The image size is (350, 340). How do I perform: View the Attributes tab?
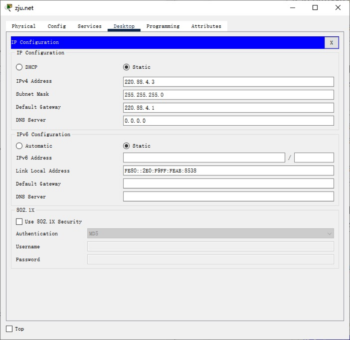tap(206, 26)
